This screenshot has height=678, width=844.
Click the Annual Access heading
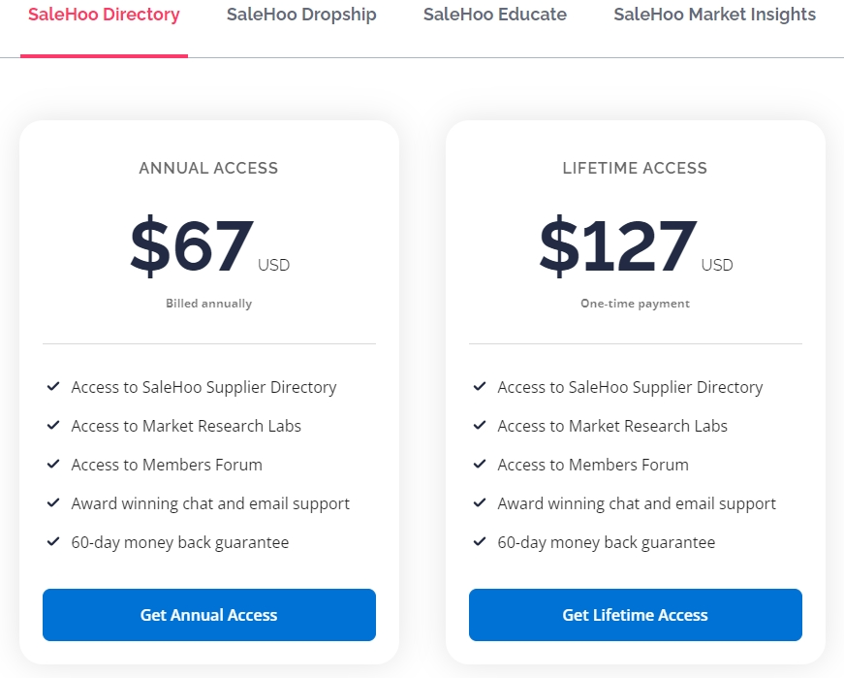pyautogui.click(x=208, y=168)
